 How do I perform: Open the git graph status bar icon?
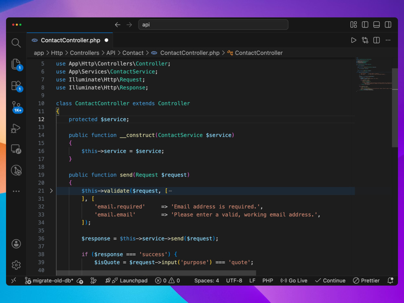(x=93, y=281)
